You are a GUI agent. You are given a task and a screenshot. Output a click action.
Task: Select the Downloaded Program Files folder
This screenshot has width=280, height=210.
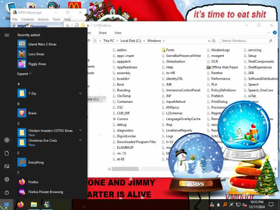pos(134,142)
